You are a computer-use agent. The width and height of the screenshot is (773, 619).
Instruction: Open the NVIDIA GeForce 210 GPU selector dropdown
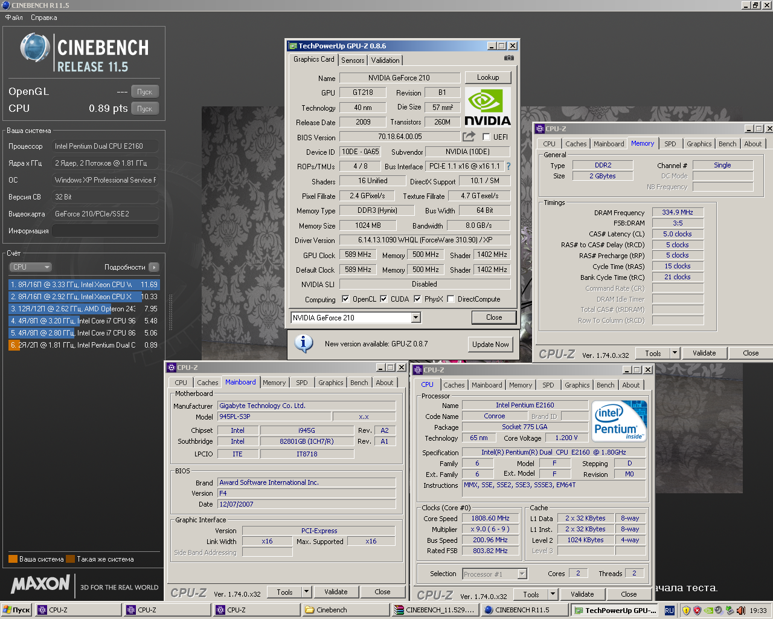(x=415, y=317)
